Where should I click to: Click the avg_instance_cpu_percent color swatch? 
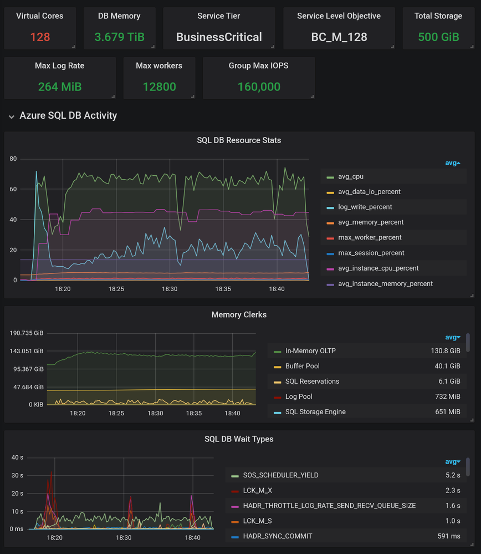pos(330,269)
